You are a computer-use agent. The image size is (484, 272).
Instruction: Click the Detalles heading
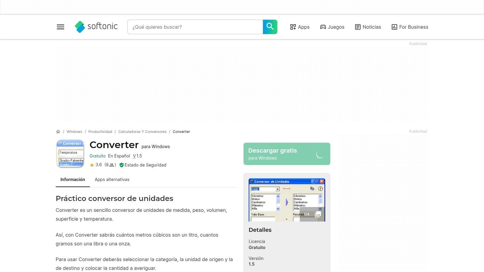point(260,230)
